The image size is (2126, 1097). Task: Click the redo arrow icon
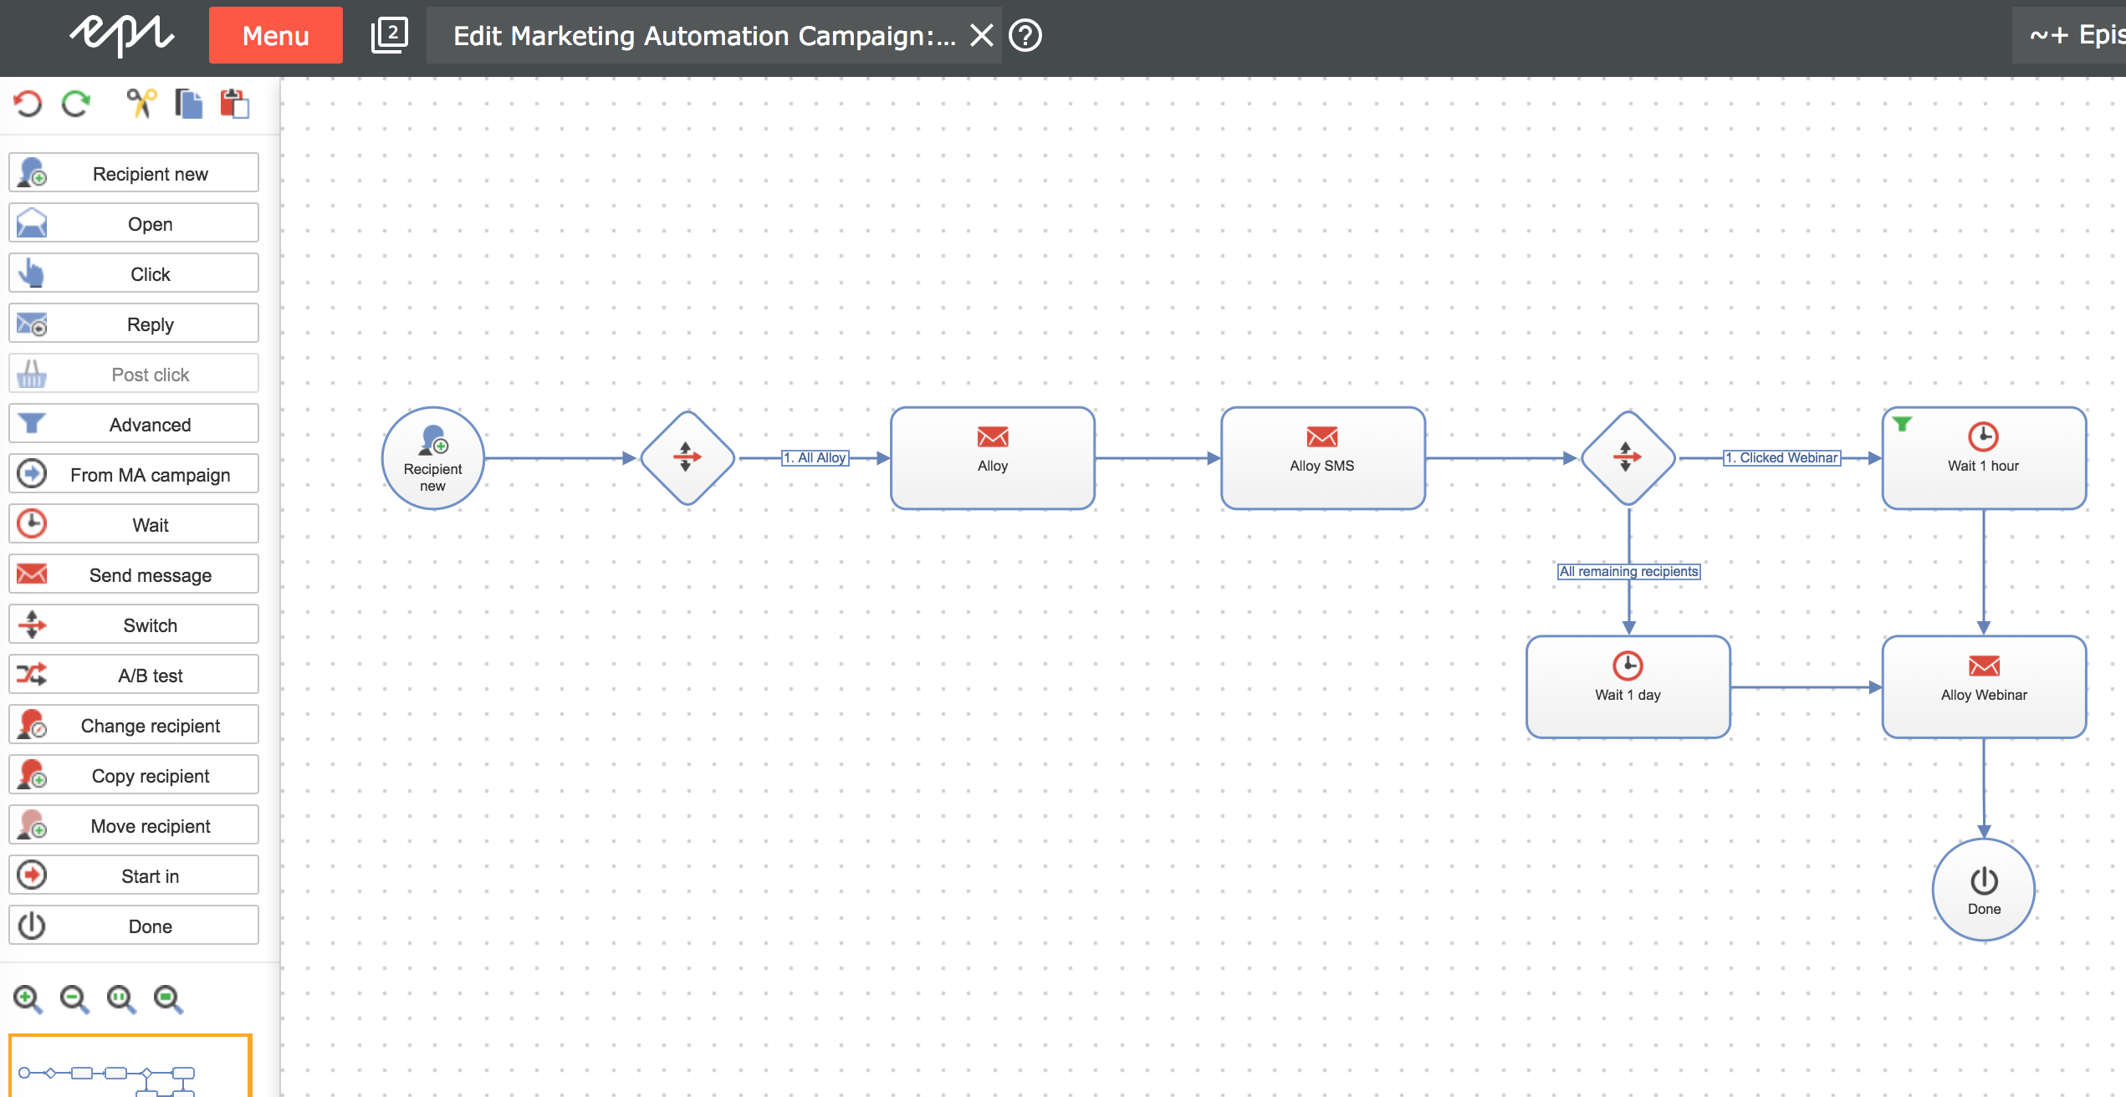[x=76, y=104]
